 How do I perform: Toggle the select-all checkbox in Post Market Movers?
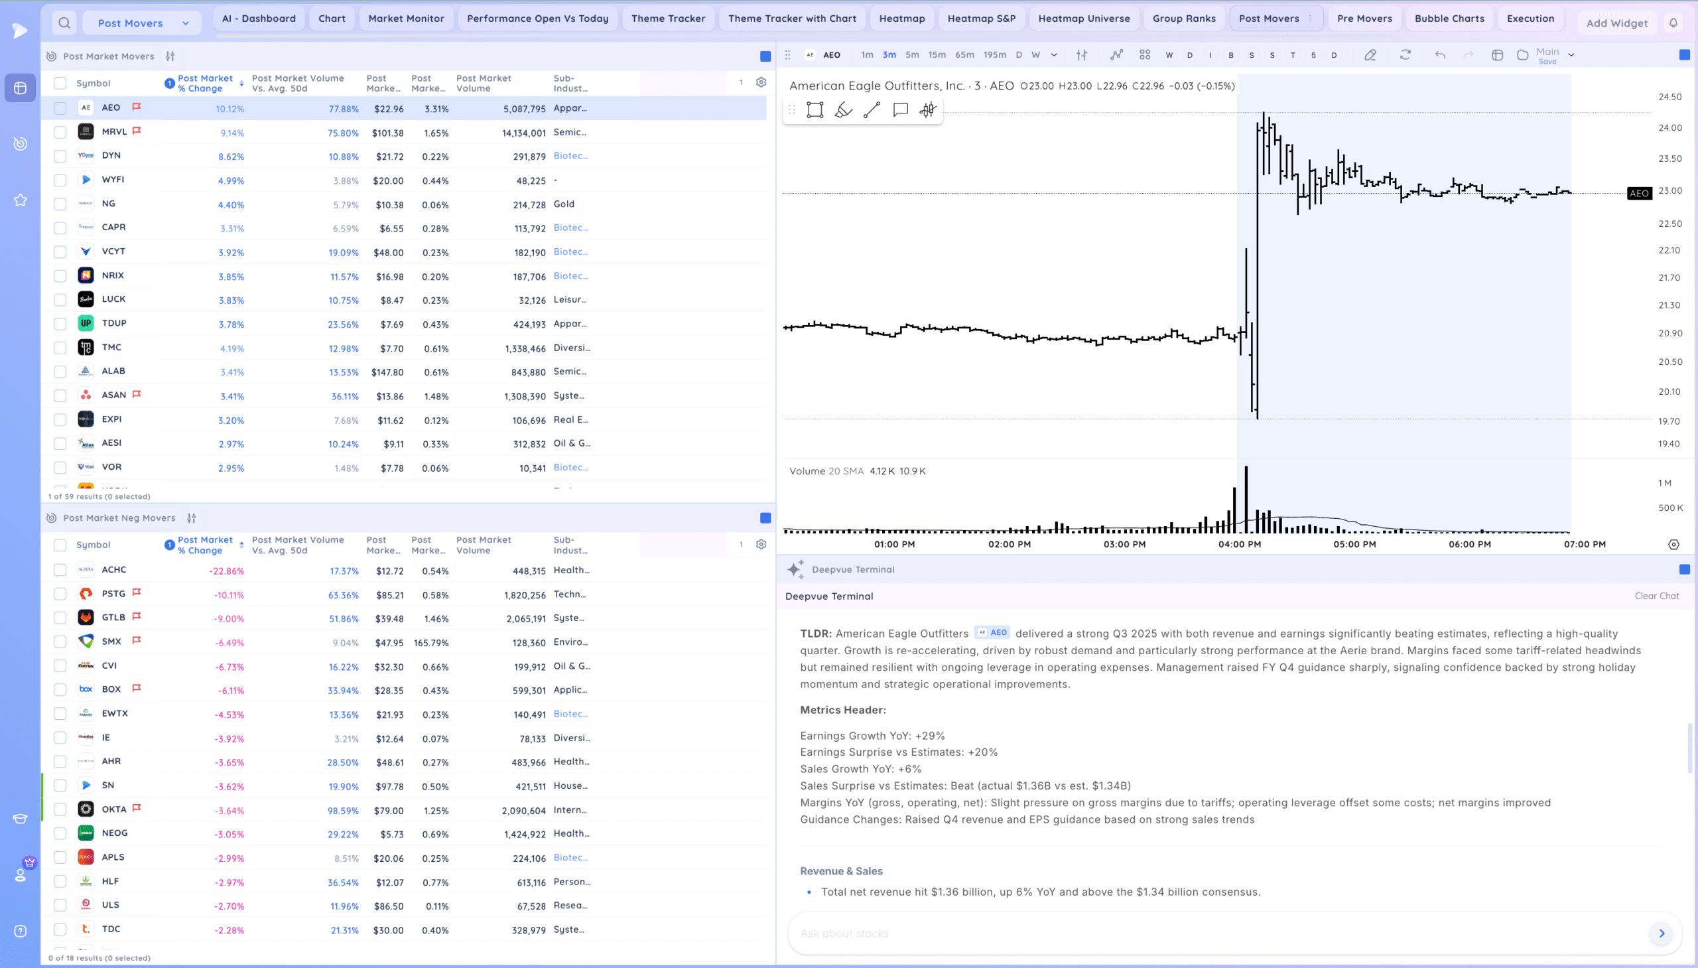(60, 83)
